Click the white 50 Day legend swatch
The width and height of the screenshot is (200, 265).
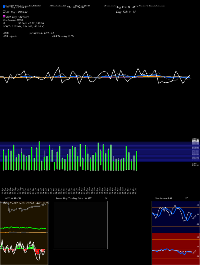tap(4, 11)
